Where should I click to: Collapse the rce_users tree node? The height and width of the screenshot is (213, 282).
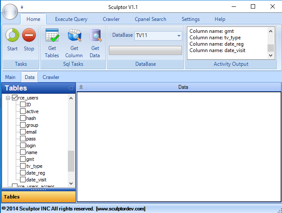8,98
